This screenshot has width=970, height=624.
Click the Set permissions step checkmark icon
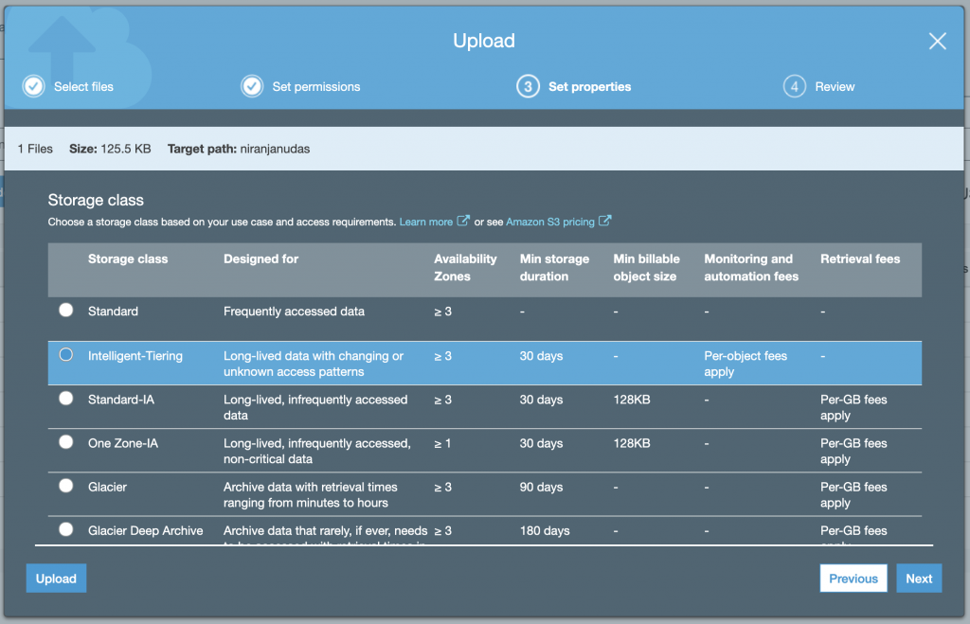pyautogui.click(x=252, y=86)
